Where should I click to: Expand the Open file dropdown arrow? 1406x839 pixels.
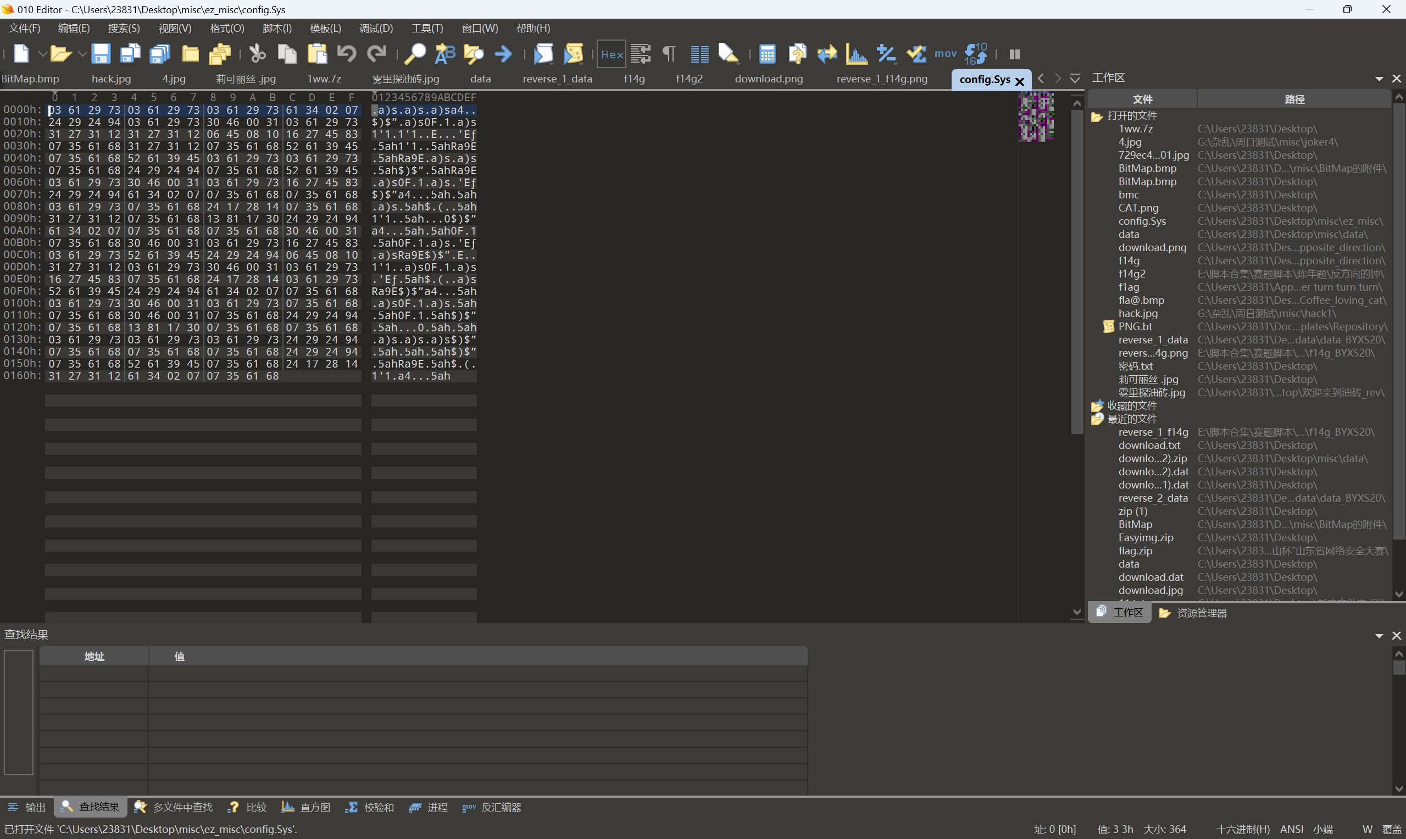(x=82, y=54)
